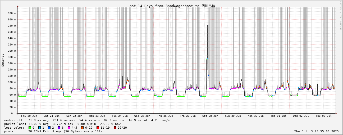Click the 'Fri 20 Jun' date label
This screenshot has height=135, width=343.
29,116
